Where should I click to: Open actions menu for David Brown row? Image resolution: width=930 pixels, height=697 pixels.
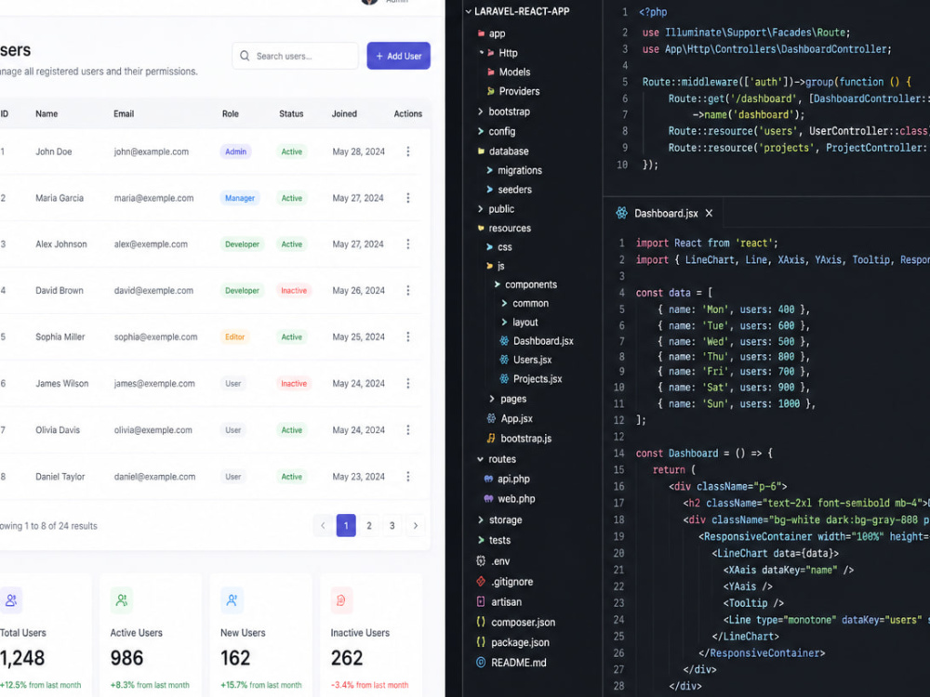click(408, 290)
